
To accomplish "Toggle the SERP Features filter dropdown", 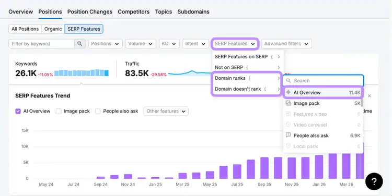I will (x=235, y=44).
